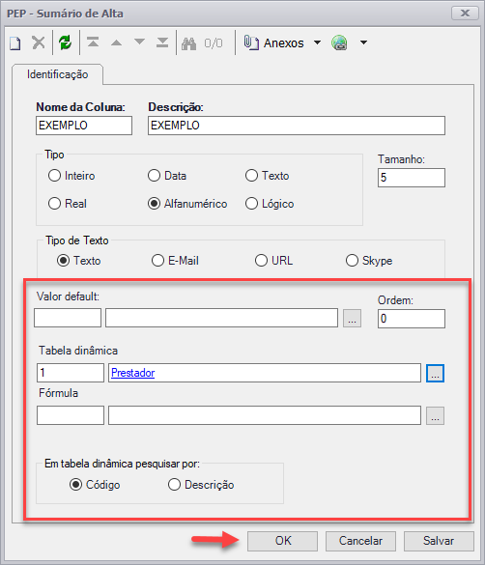This screenshot has width=485, height=565.
Task: Click the Salvar button
Action: click(439, 541)
